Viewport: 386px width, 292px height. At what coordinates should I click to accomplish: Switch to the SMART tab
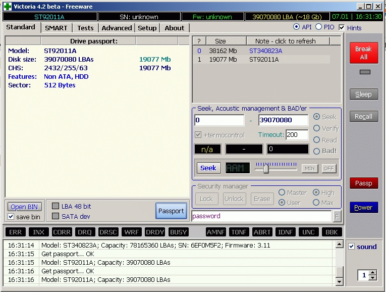point(56,28)
